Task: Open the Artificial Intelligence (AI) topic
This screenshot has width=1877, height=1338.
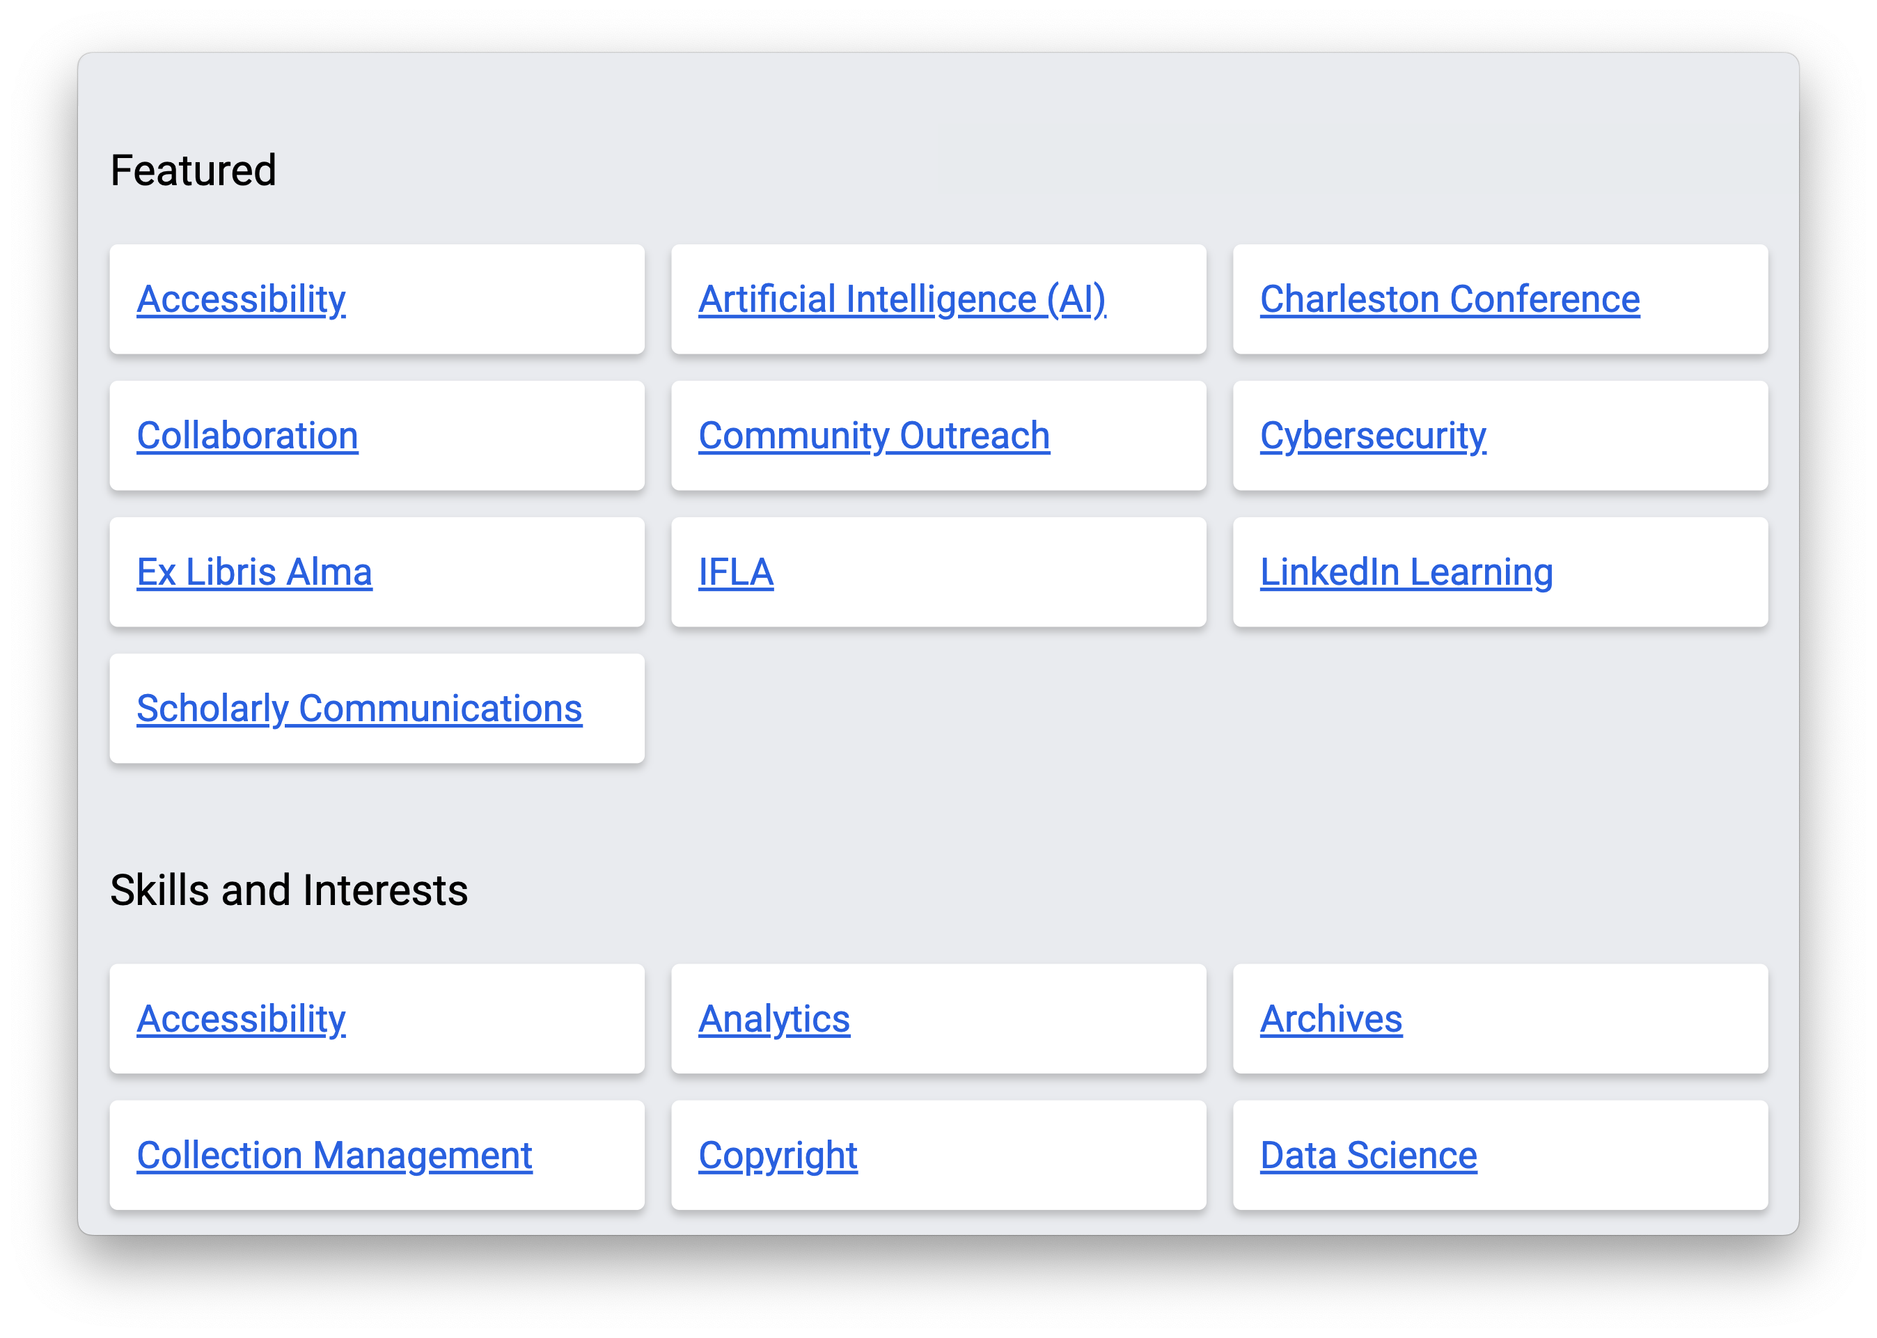Action: (902, 299)
